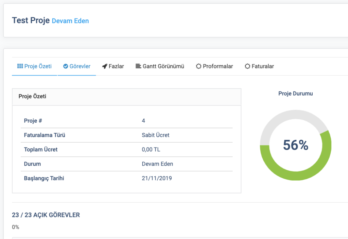The width and height of the screenshot is (348, 239).
Task: Click the bars icon beside Gantt Görünümü
Action: tap(138, 66)
